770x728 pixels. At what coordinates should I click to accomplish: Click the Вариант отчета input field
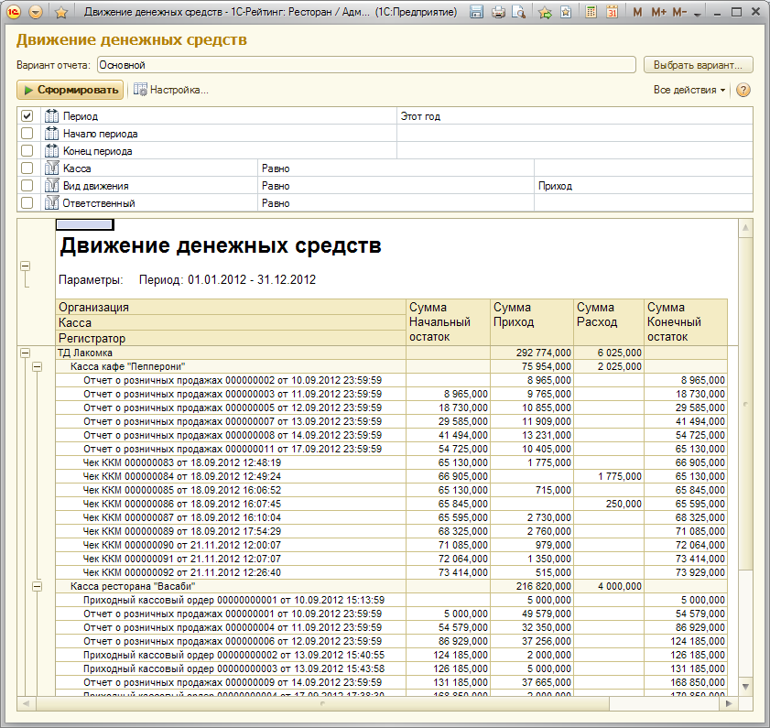(x=364, y=65)
